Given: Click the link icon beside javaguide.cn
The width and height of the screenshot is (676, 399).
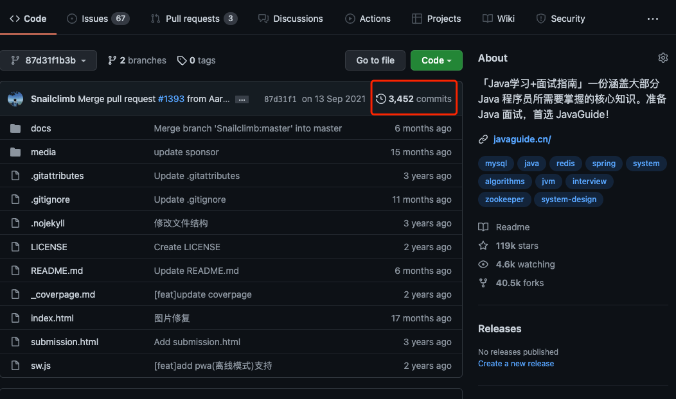Looking at the screenshot, I should pos(483,139).
